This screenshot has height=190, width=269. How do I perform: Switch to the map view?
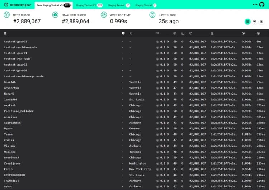pyautogui.click(x=255, y=22)
